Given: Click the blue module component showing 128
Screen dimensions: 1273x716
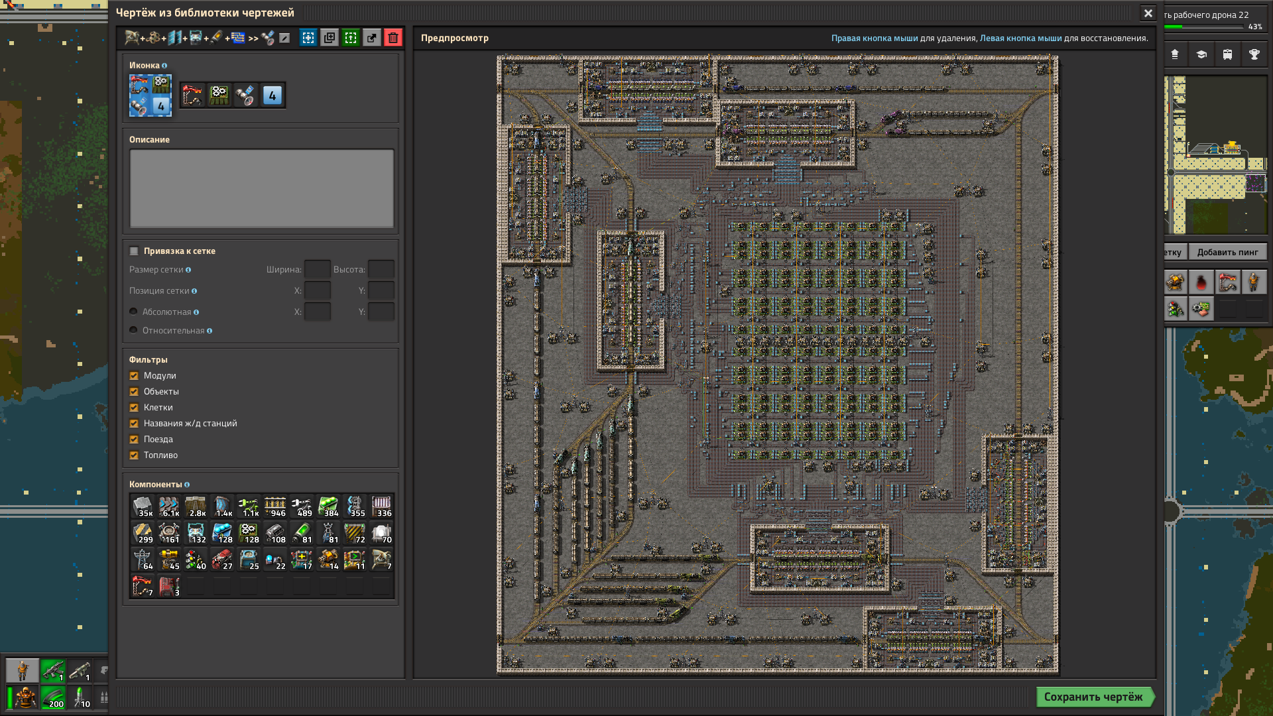Looking at the screenshot, I should [x=222, y=533].
